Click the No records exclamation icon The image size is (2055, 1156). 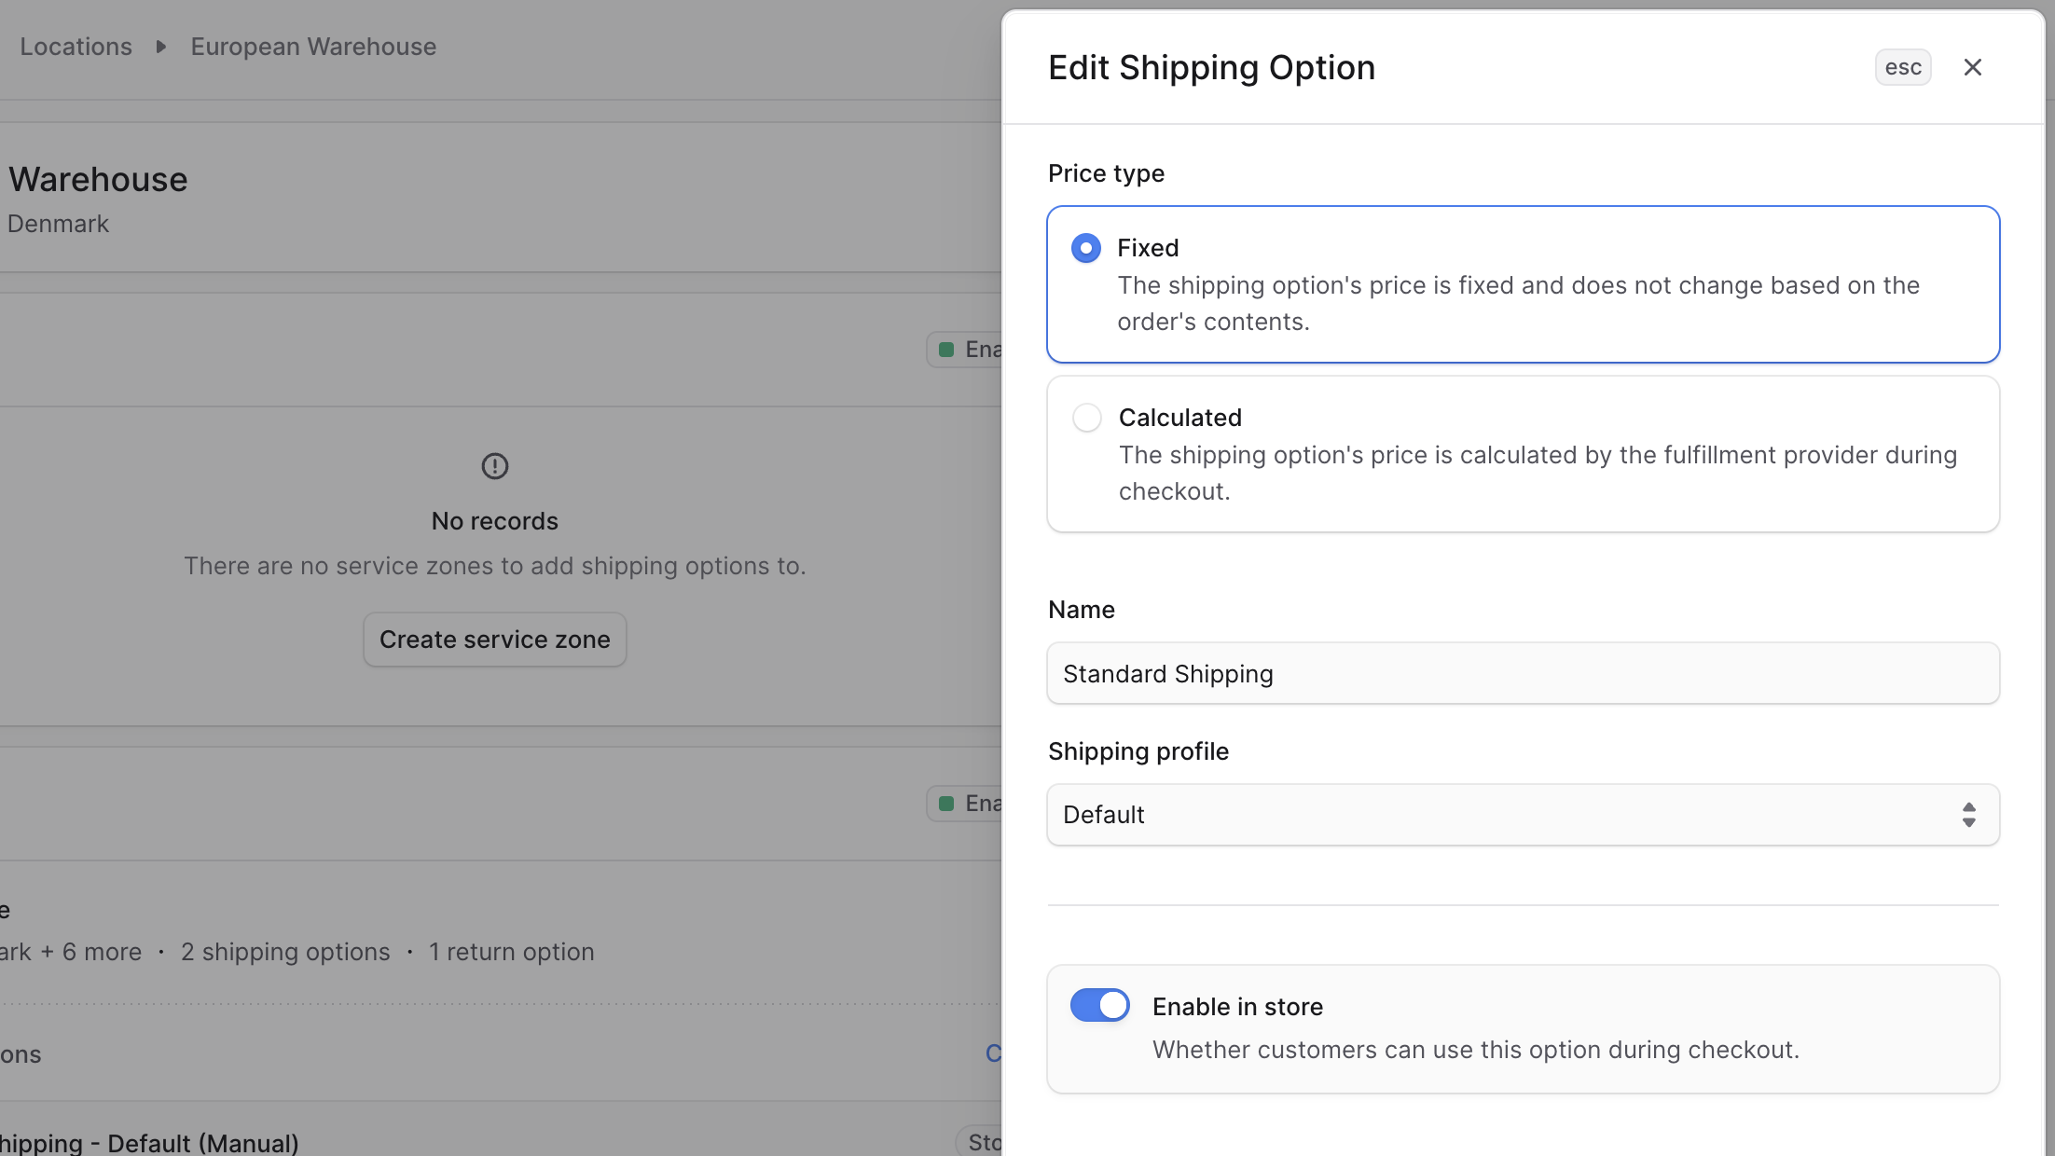[x=494, y=465]
